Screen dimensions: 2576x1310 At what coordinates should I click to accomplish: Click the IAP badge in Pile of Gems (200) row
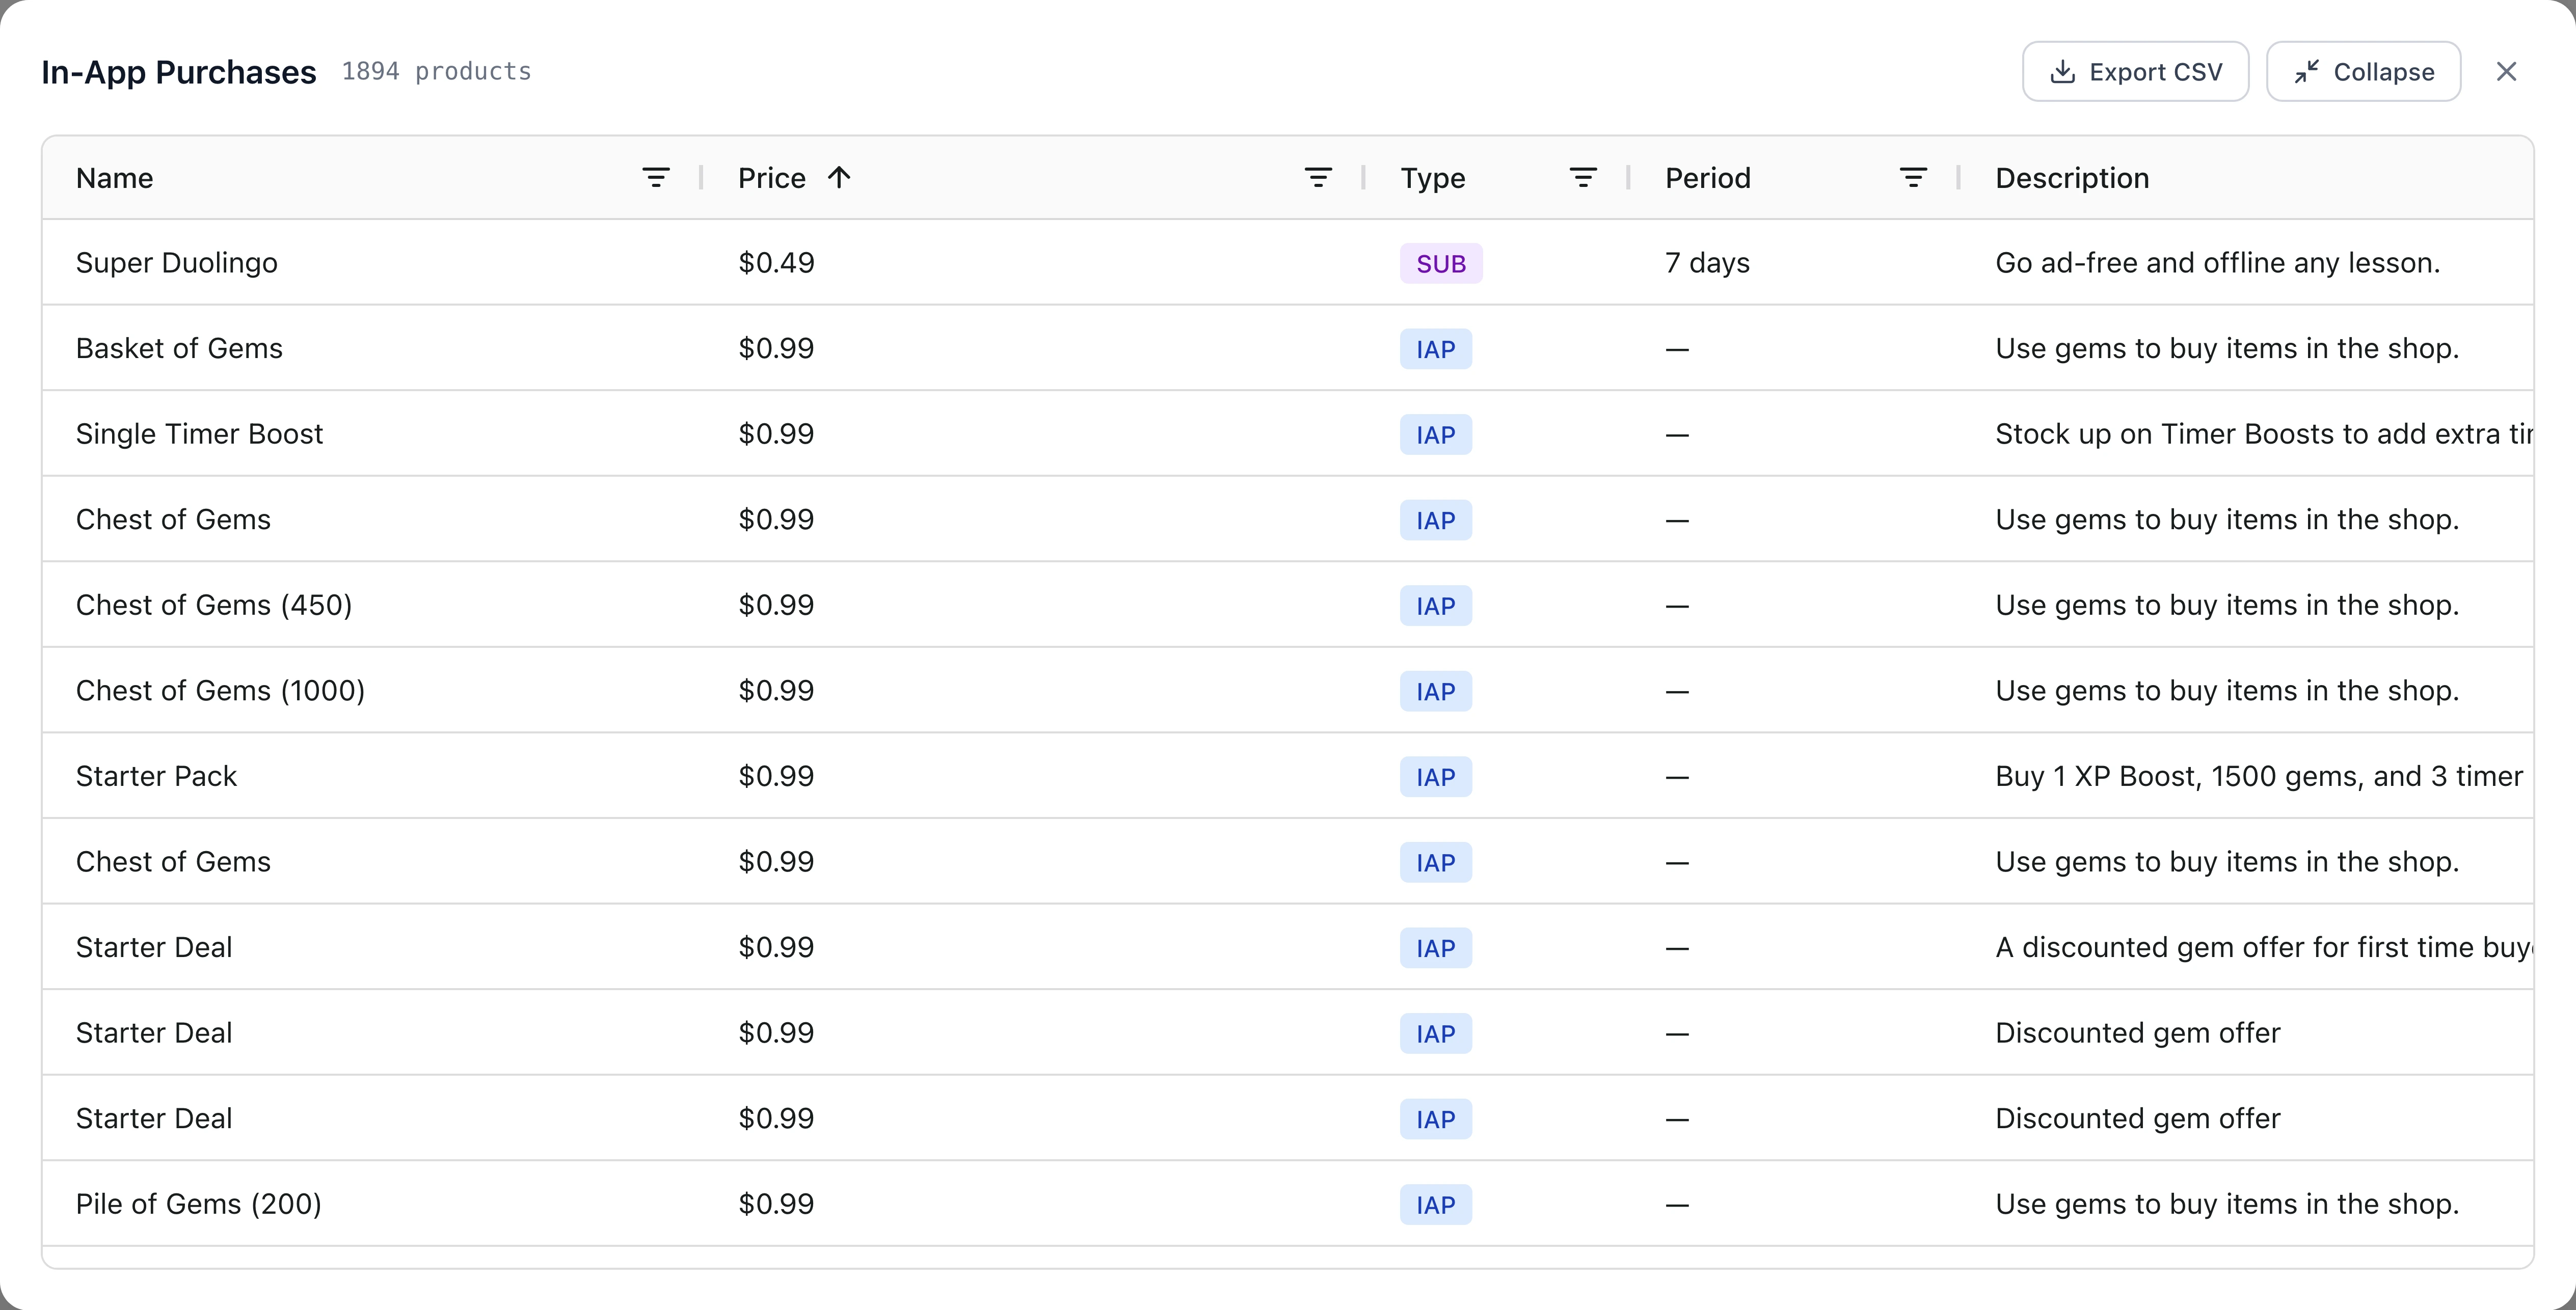pos(1435,1205)
